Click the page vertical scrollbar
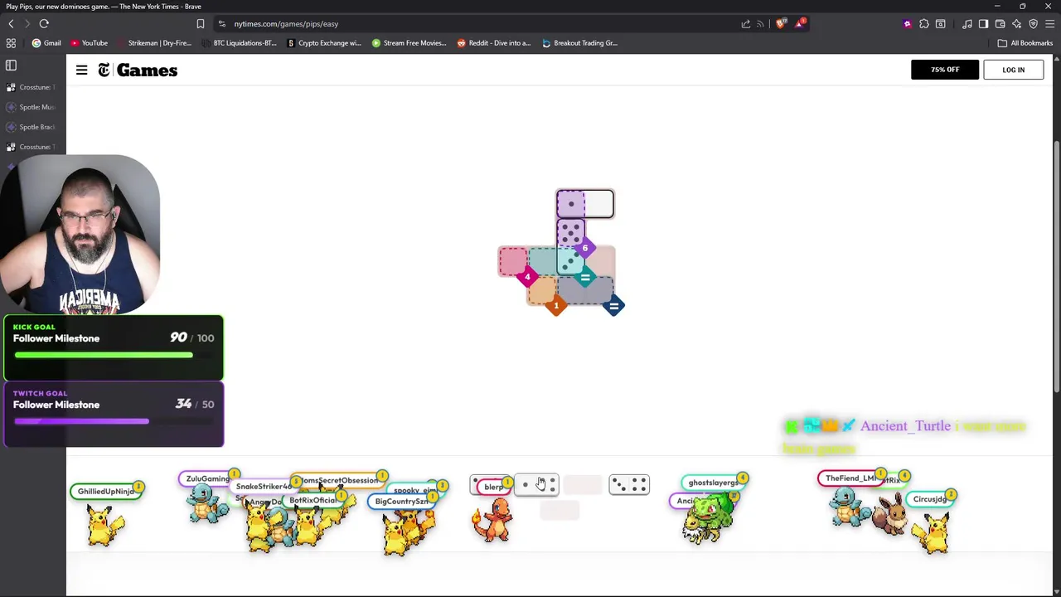The width and height of the screenshot is (1061, 597). point(1057,265)
